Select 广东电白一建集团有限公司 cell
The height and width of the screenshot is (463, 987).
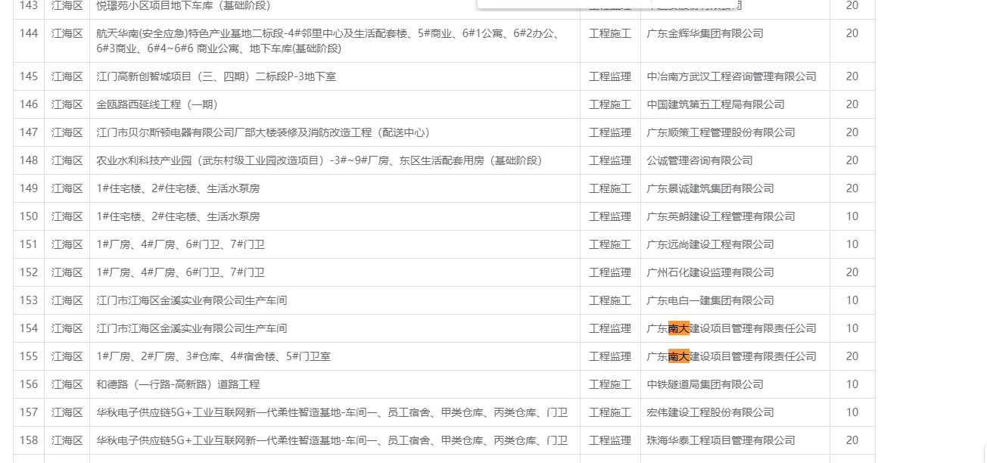click(x=710, y=300)
